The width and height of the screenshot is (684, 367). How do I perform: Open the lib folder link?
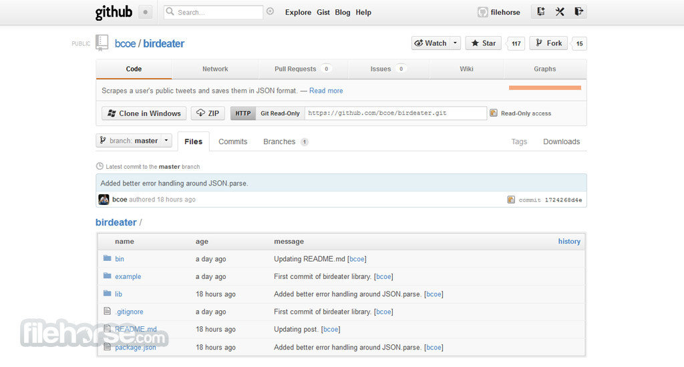click(x=118, y=294)
